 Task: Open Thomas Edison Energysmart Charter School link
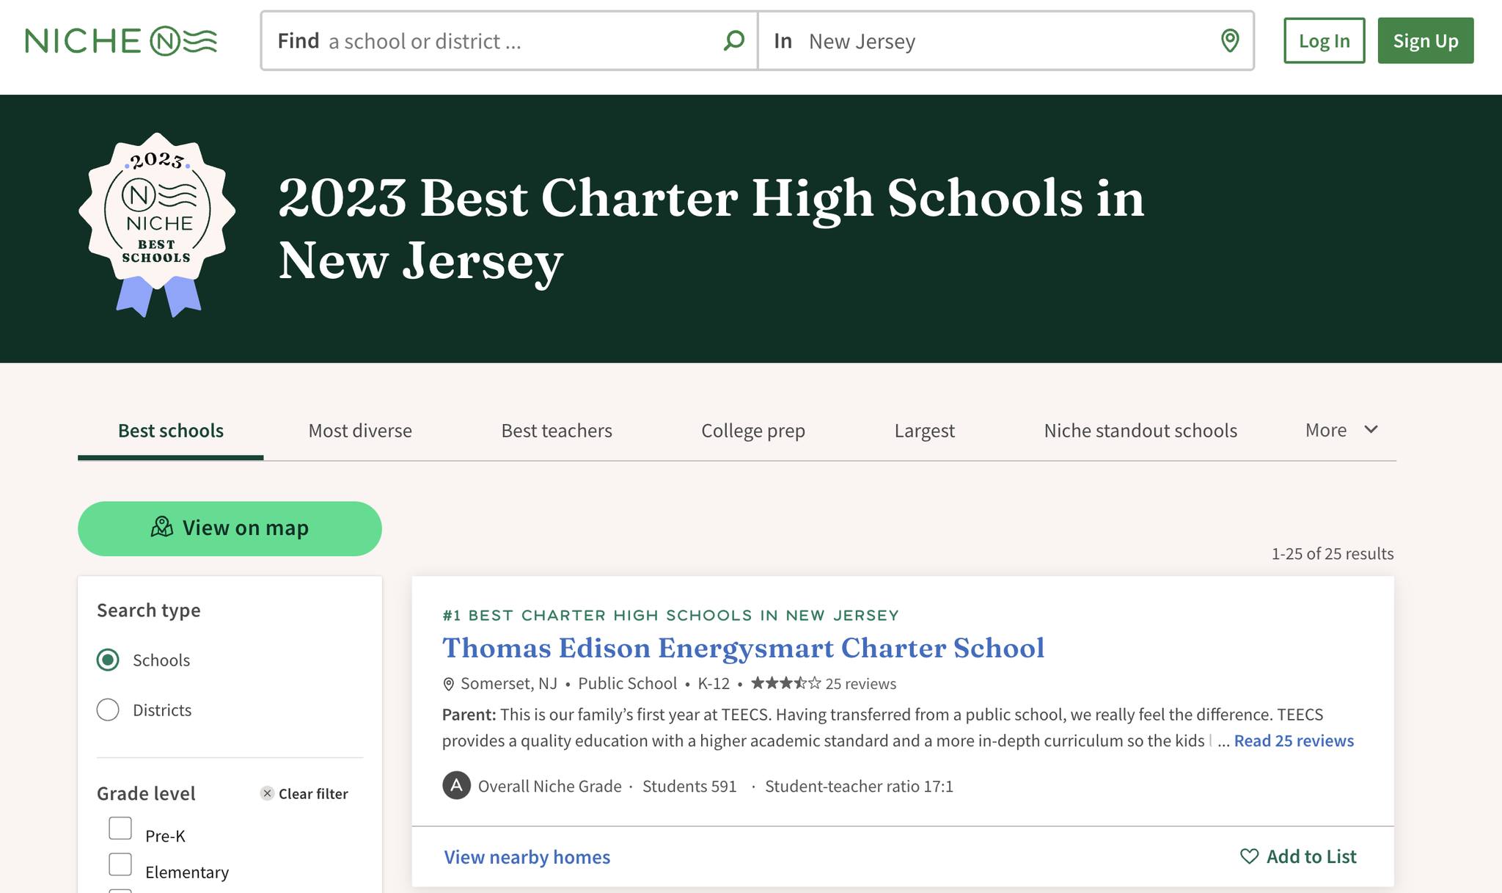[x=743, y=648]
